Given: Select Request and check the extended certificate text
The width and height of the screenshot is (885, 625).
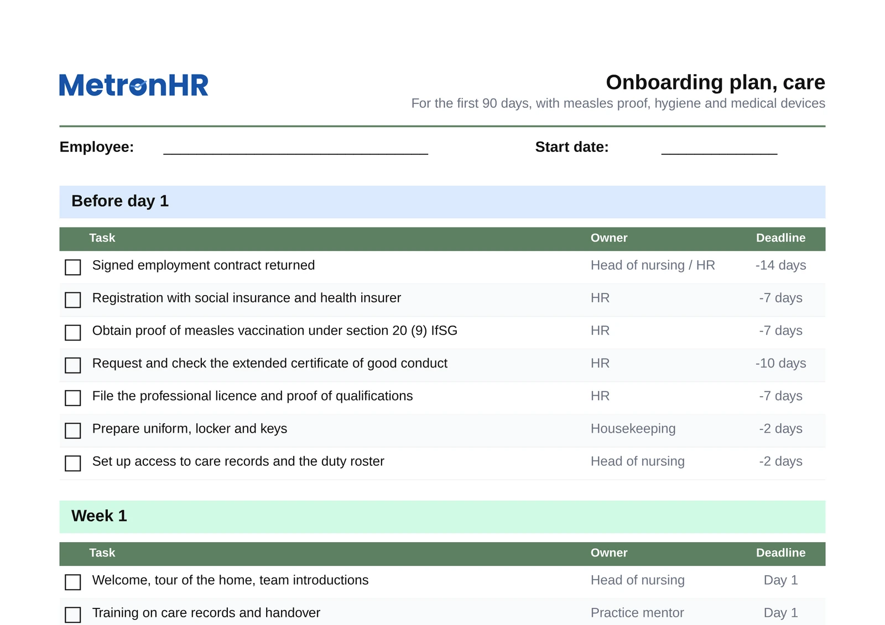Looking at the screenshot, I should 270,363.
